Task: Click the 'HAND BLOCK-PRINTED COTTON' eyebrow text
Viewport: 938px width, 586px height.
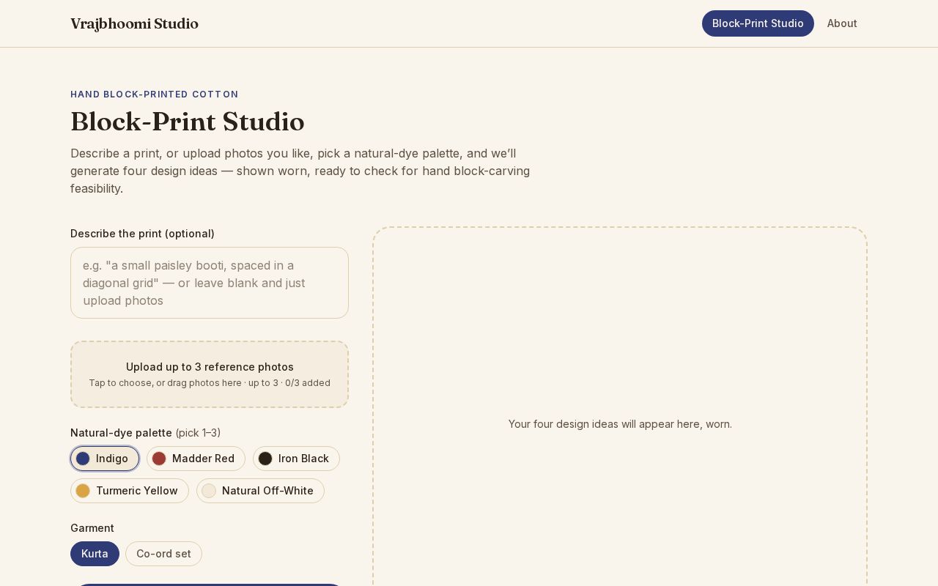Action: (x=155, y=94)
